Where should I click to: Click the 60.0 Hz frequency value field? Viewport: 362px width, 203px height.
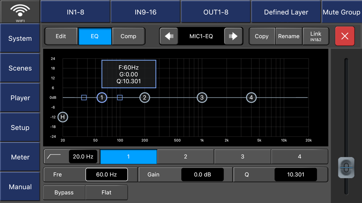106,174
